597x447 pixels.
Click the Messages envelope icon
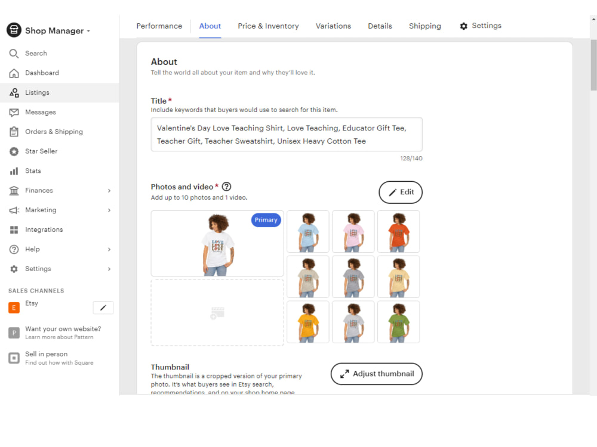pyautogui.click(x=14, y=113)
